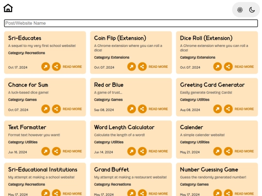Click the Chance for Sum title
Screen dimensions: 262x196
coord(28,85)
